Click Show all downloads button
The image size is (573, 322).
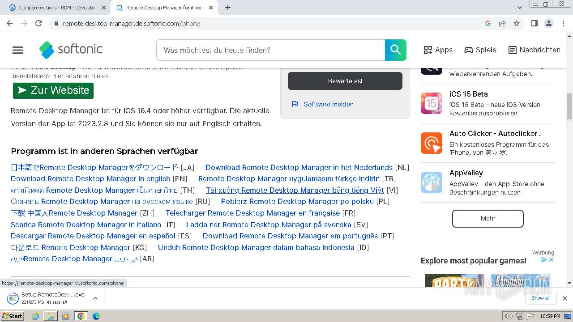click(x=540, y=298)
